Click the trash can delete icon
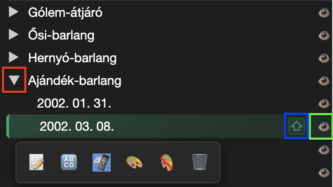Viewport: 333px width, 187px height. (199, 162)
